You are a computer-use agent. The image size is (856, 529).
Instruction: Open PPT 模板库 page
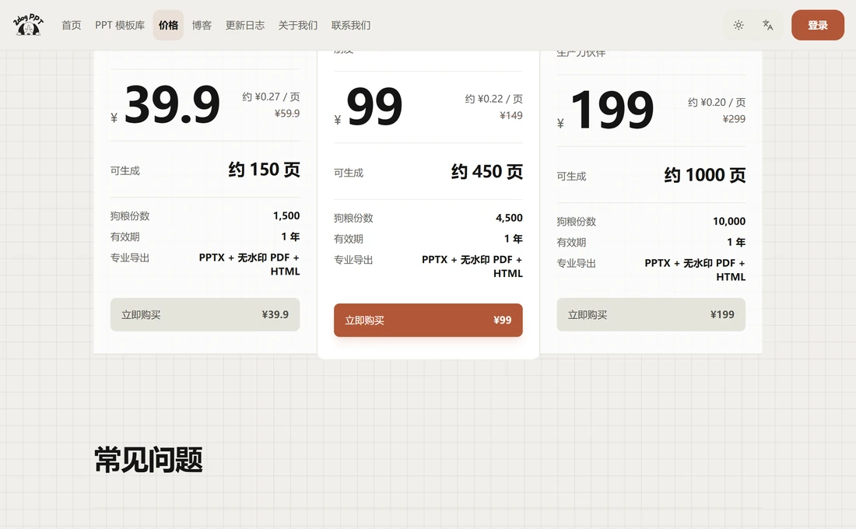pos(120,25)
